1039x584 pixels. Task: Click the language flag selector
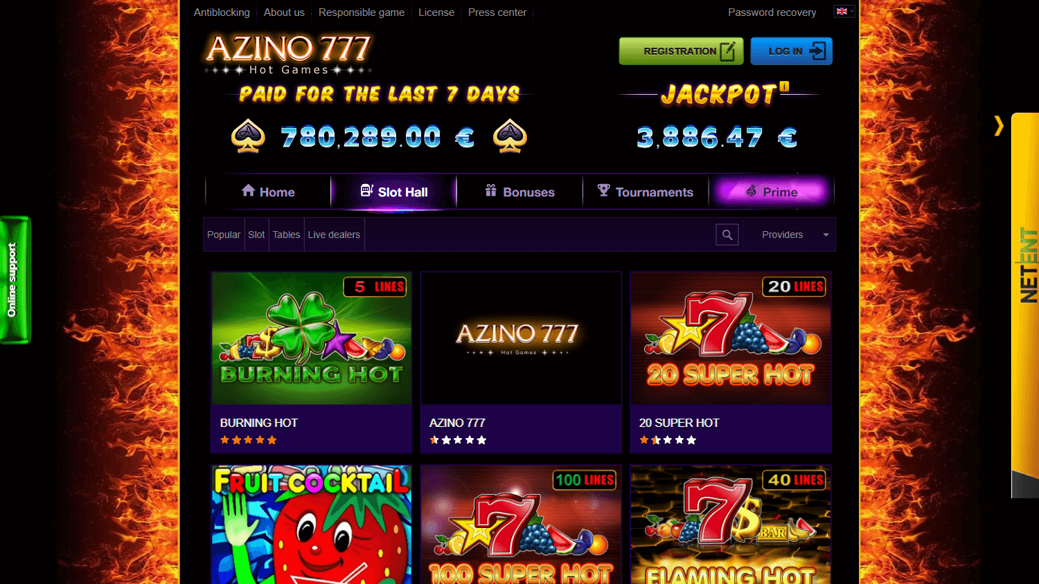[844, 12]
